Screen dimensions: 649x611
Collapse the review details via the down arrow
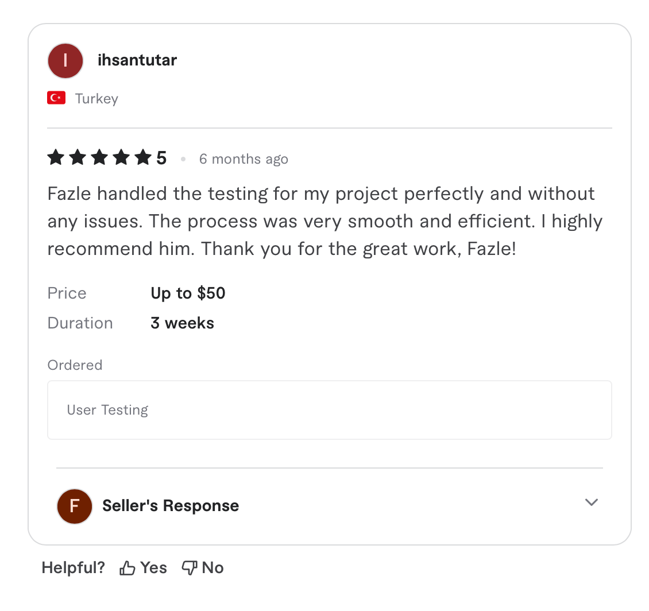pos(591,502)
